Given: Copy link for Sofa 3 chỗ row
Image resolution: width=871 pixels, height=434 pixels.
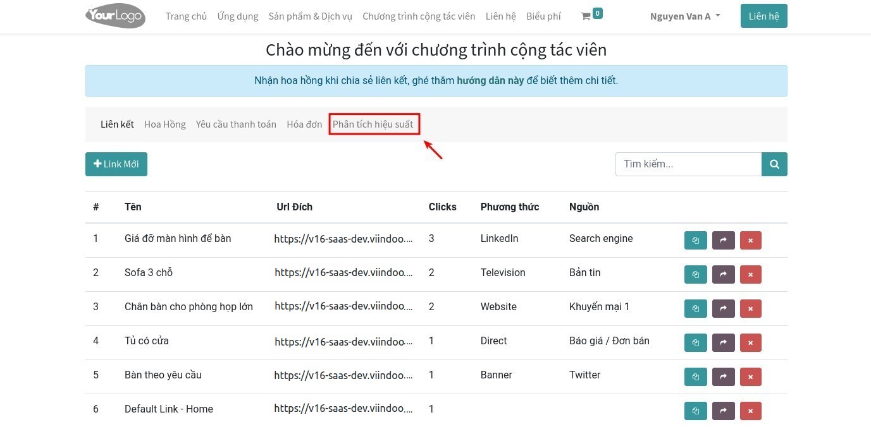Looking at the screenshot, I should pos(696,275).
